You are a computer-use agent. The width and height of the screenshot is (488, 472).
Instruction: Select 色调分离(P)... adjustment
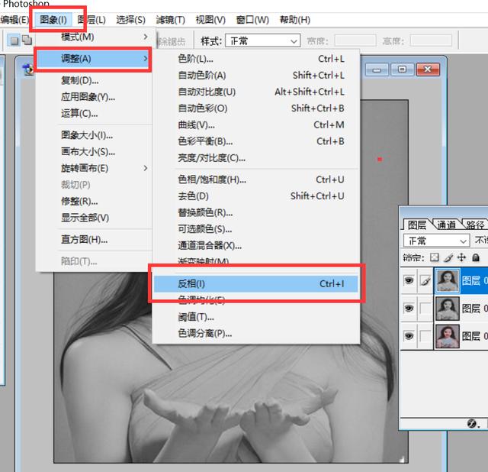coord(257,334)
